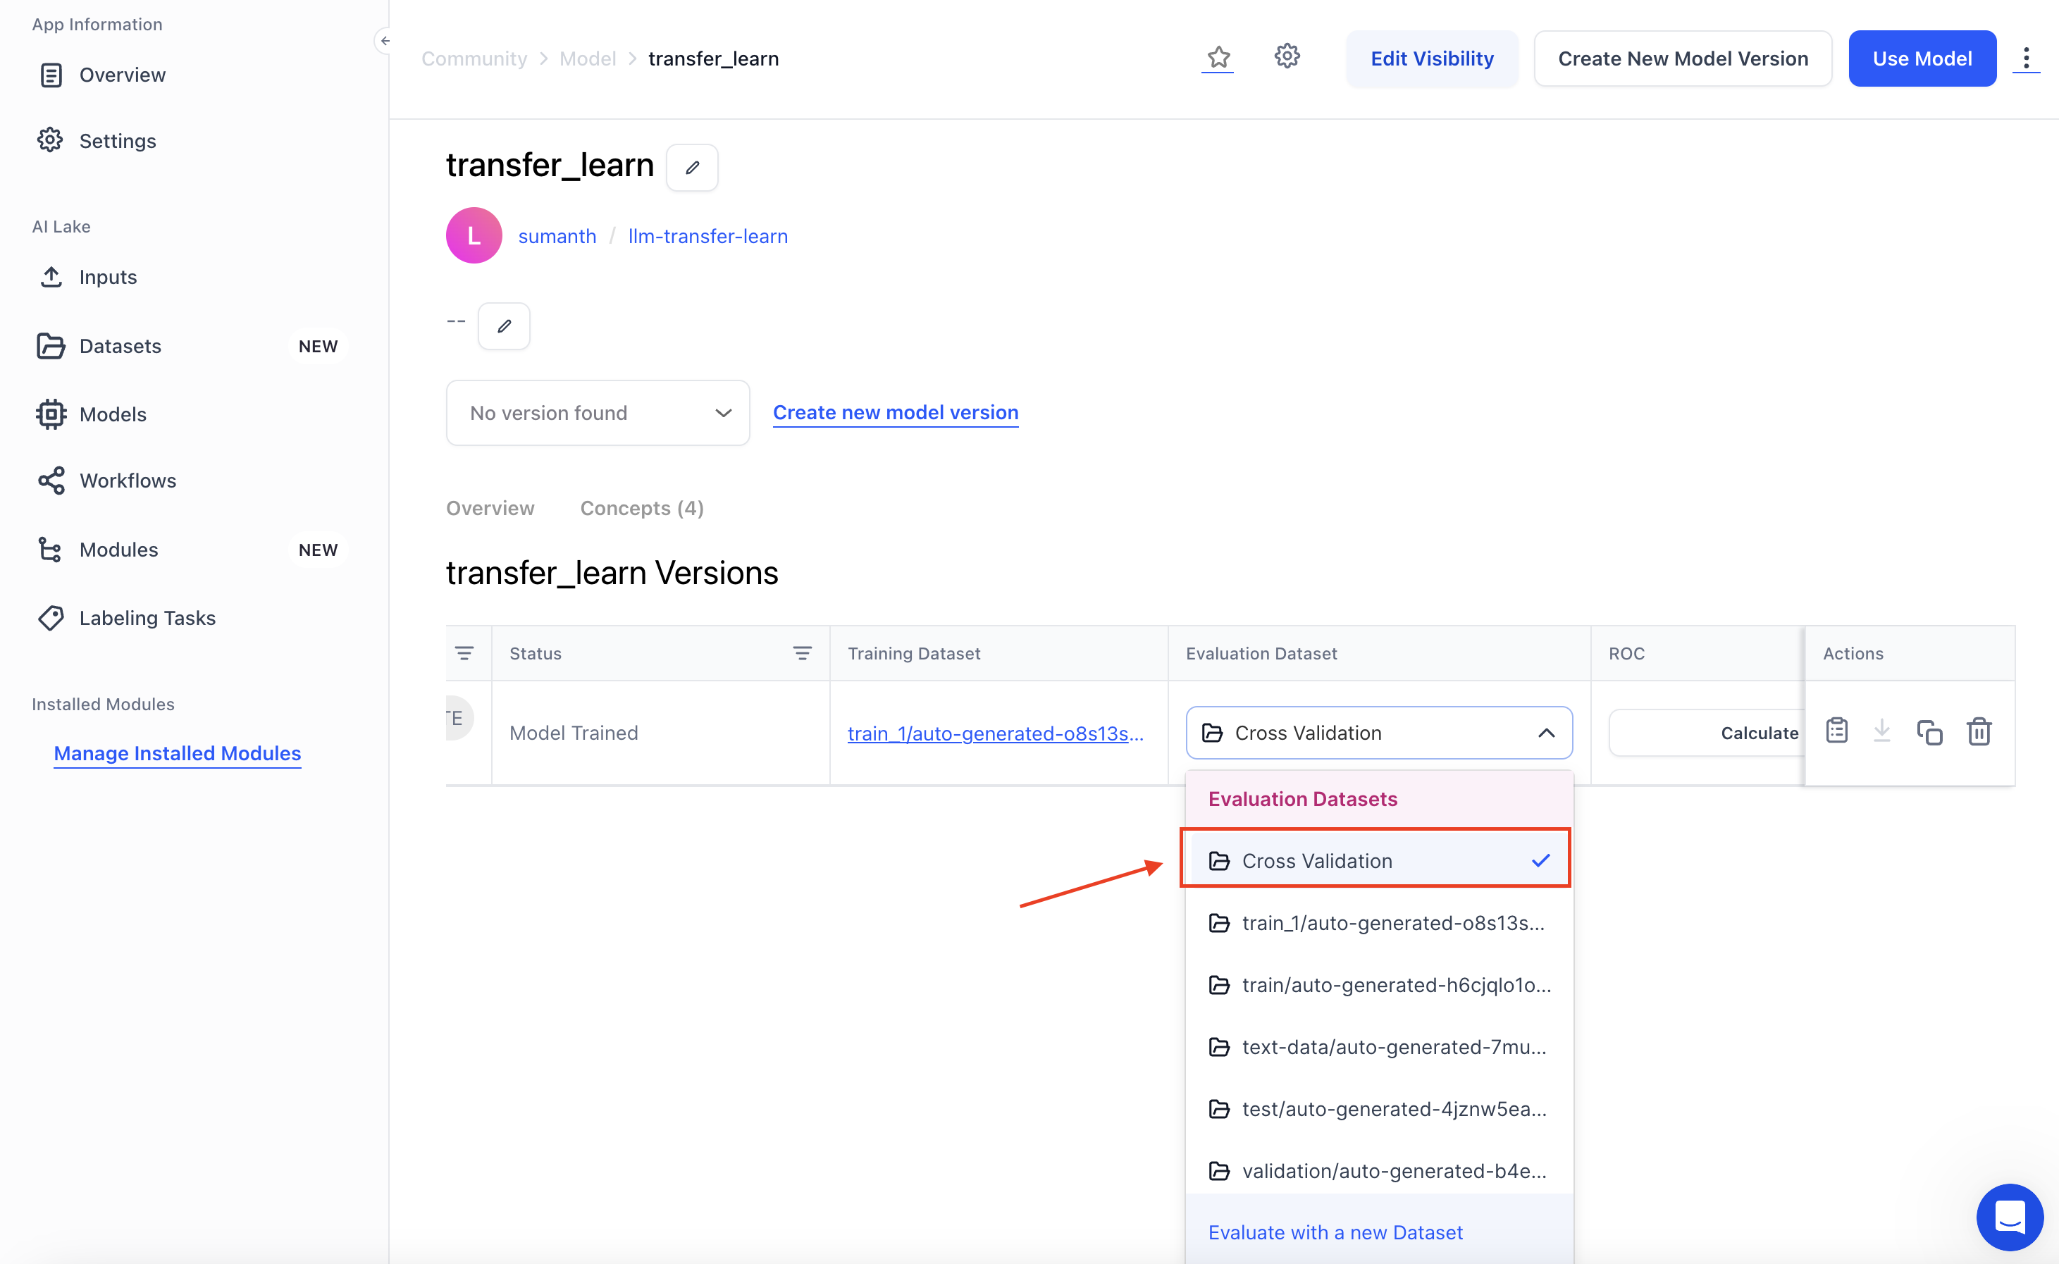Viewport: 2059px width, 1264px height.
Task: Click the clipboard log icon in Actions
Action: [1836, 731]
